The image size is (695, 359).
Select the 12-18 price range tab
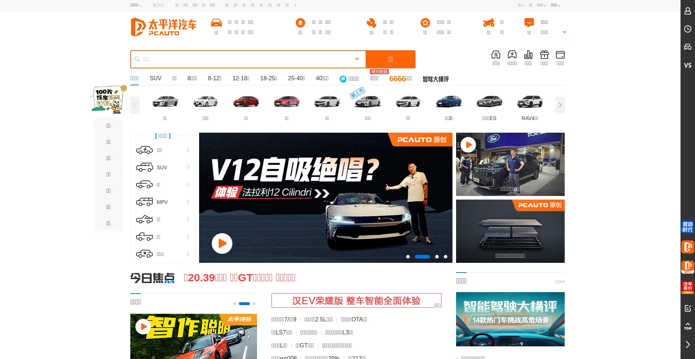coord(241,78)
